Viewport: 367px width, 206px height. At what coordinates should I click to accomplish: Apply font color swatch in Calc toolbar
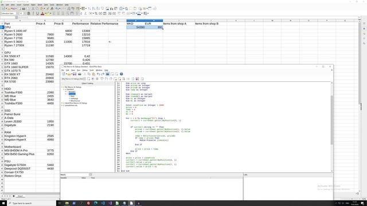42,13
